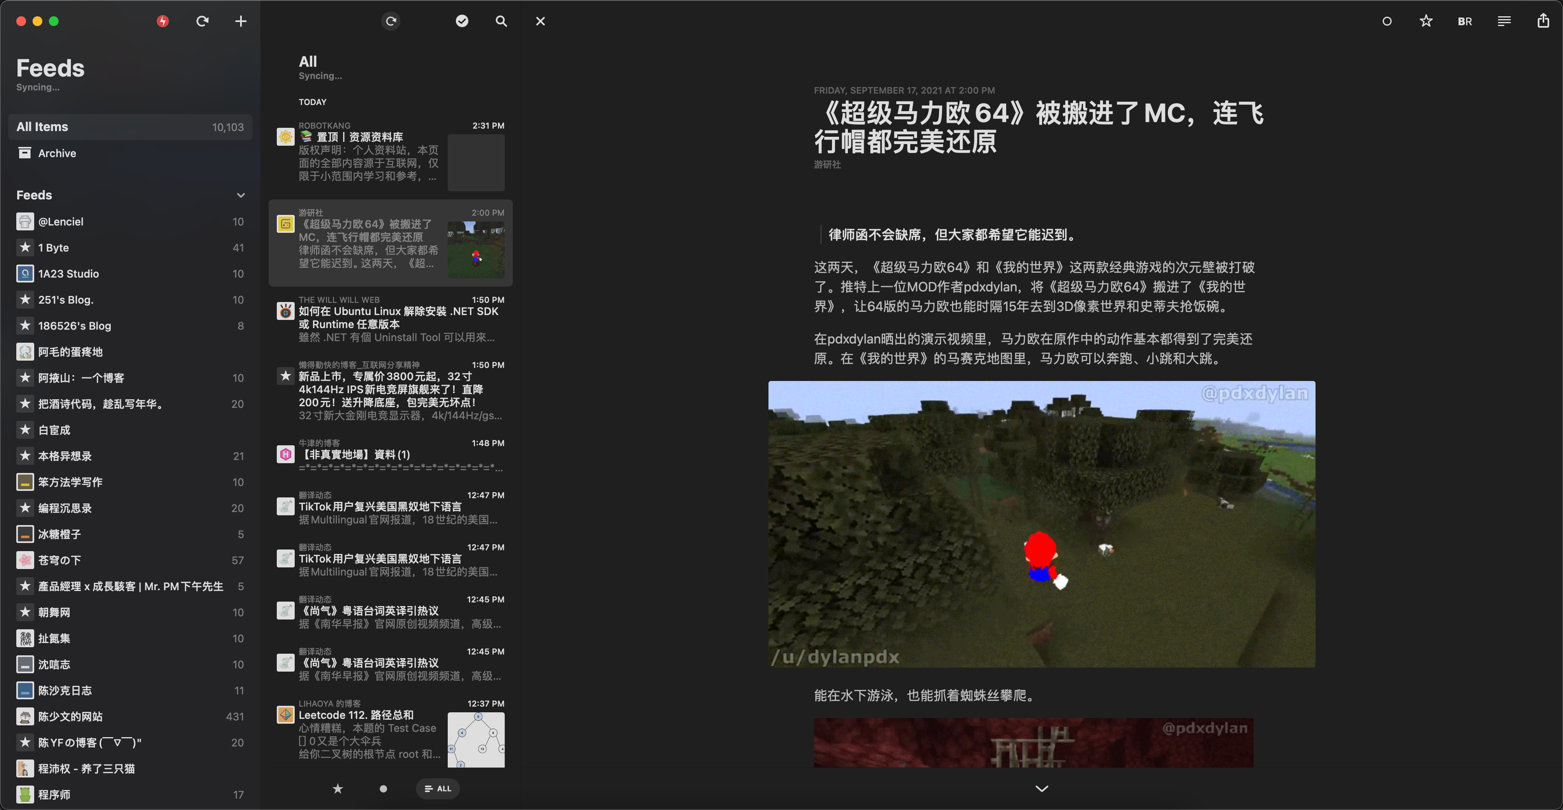Image resolution: width=1563 pixels, height=810 pixels.
Task: Open the 陈少文的网站 feed
Action: pyautogui.click(x=70, y=716)
